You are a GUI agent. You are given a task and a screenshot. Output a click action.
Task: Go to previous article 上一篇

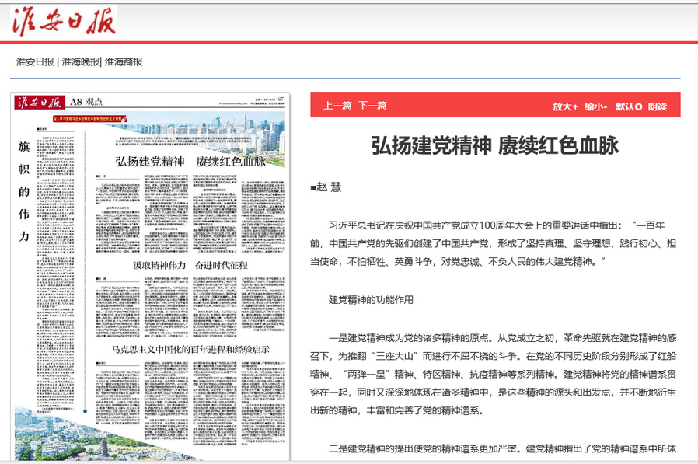point(338,106)
